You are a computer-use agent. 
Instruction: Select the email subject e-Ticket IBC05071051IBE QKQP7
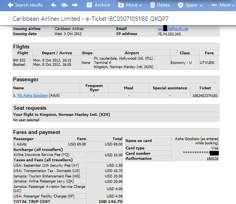(127, 19)
